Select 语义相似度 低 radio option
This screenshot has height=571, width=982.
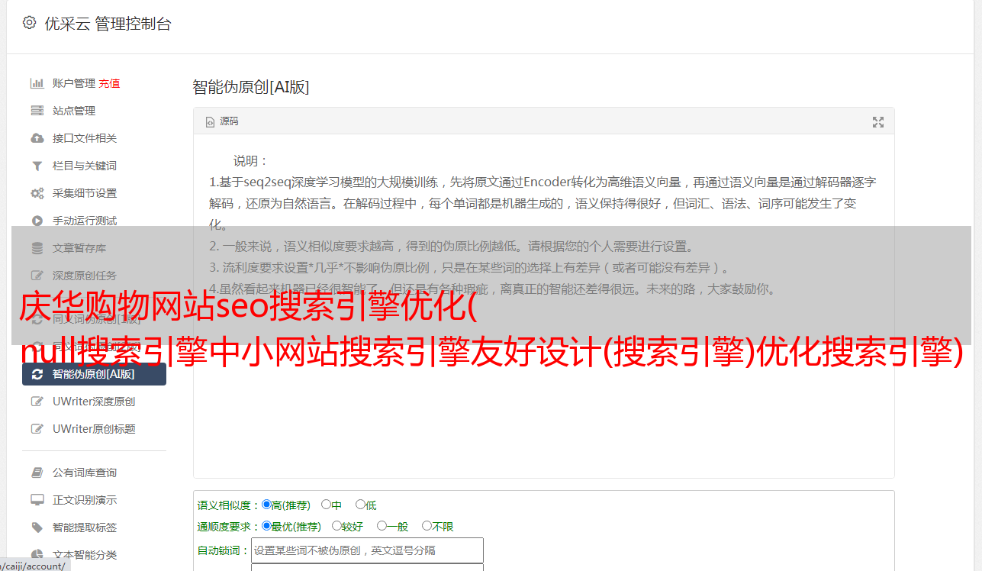[360, 505]
